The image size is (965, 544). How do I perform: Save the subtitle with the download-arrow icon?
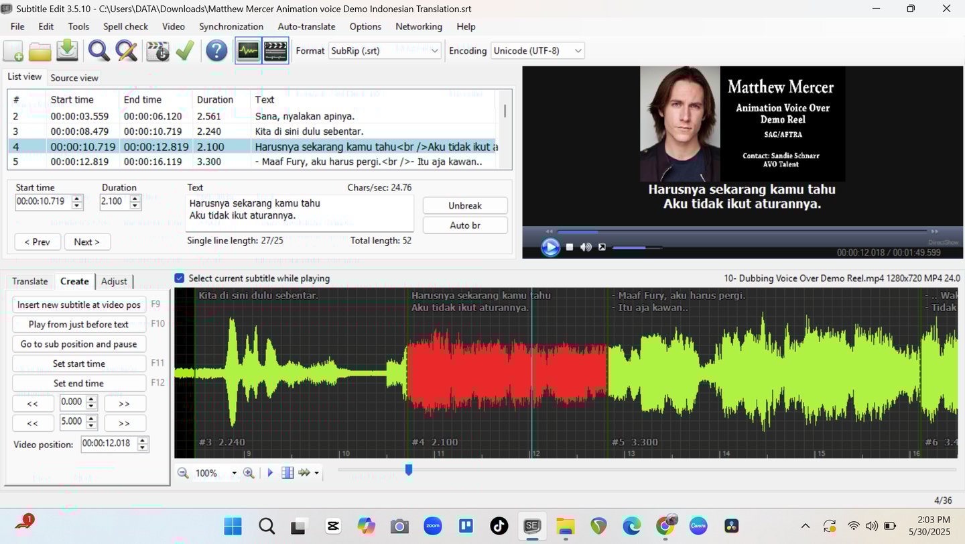click(67, 51)
